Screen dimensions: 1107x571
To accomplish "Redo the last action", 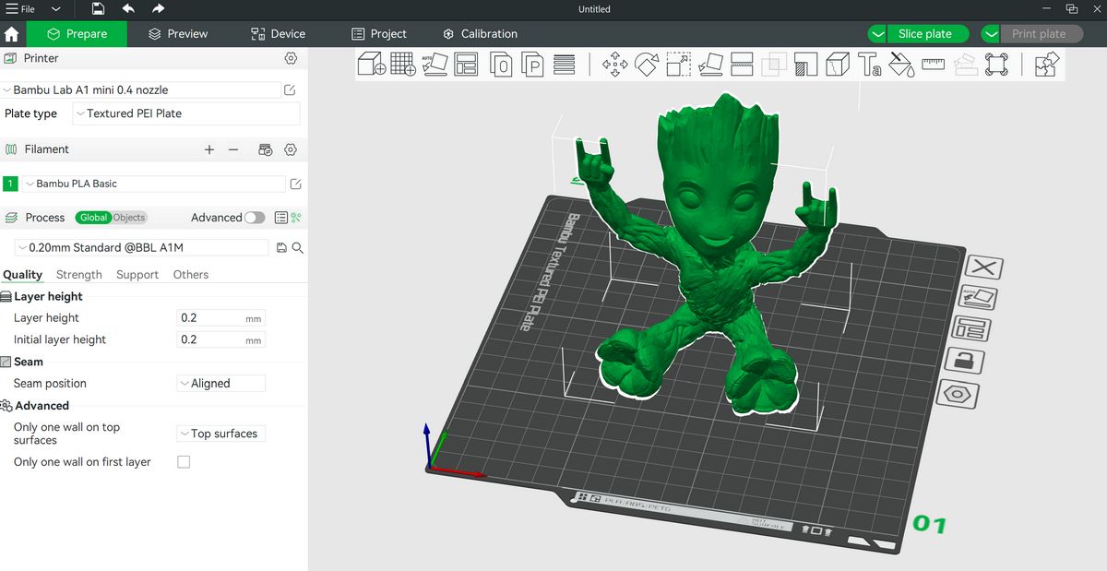I will click(158, 8).
